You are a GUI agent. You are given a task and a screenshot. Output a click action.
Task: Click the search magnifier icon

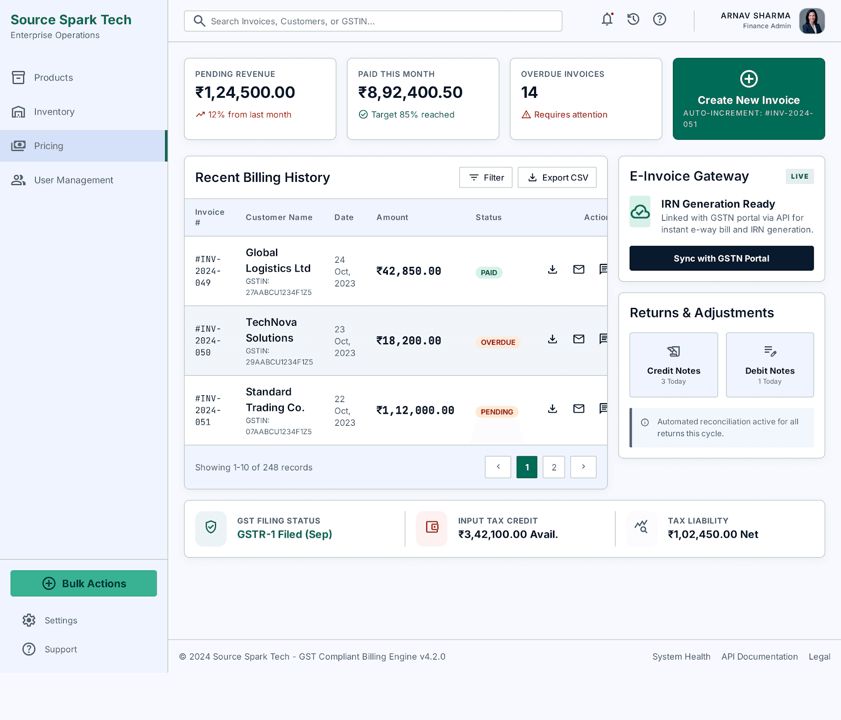(199, 21)
